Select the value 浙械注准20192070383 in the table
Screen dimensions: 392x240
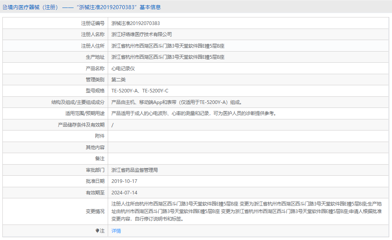[x=136, y=23]
